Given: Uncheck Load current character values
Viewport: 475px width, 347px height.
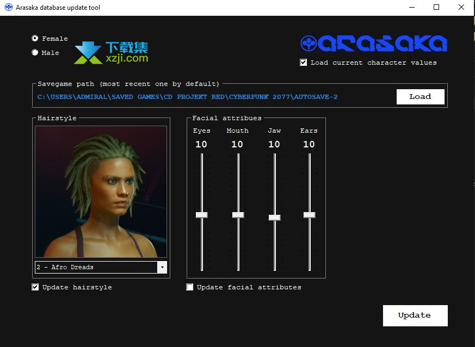Looking at the screenshot, I should point(304,63).
